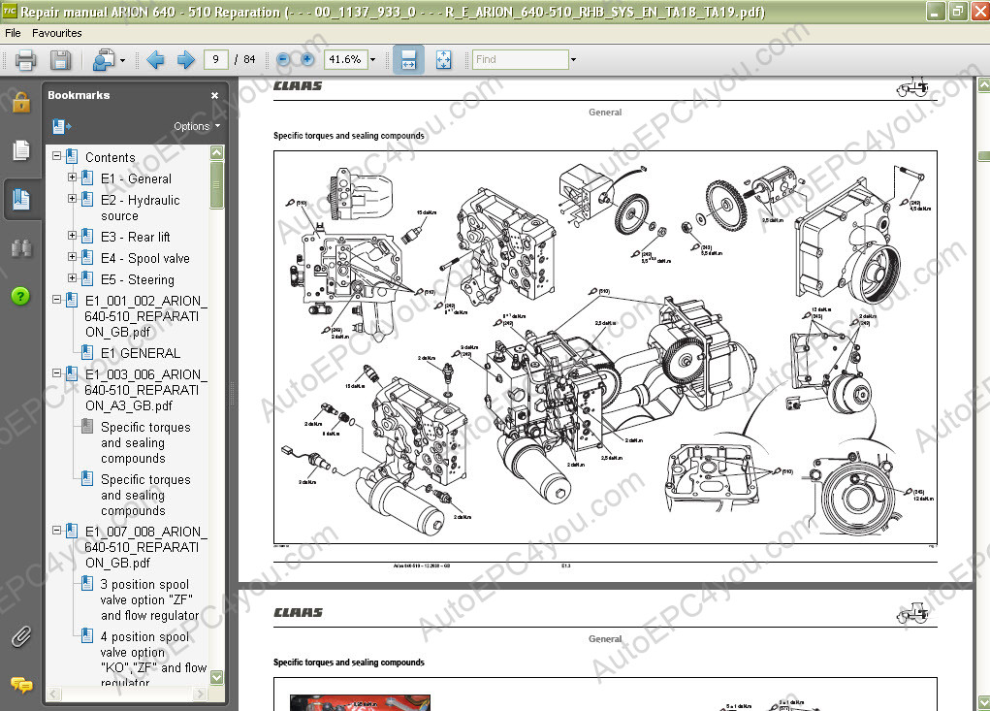This screenshot has width=990, height=711.
Task: Toggle the Bookmarks panel sidebar icon
Action: click(20, 201)
